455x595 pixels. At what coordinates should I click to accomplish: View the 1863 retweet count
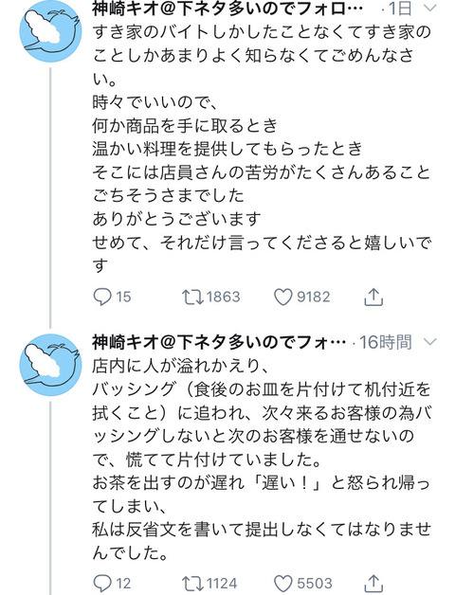(x=224, y=297)
